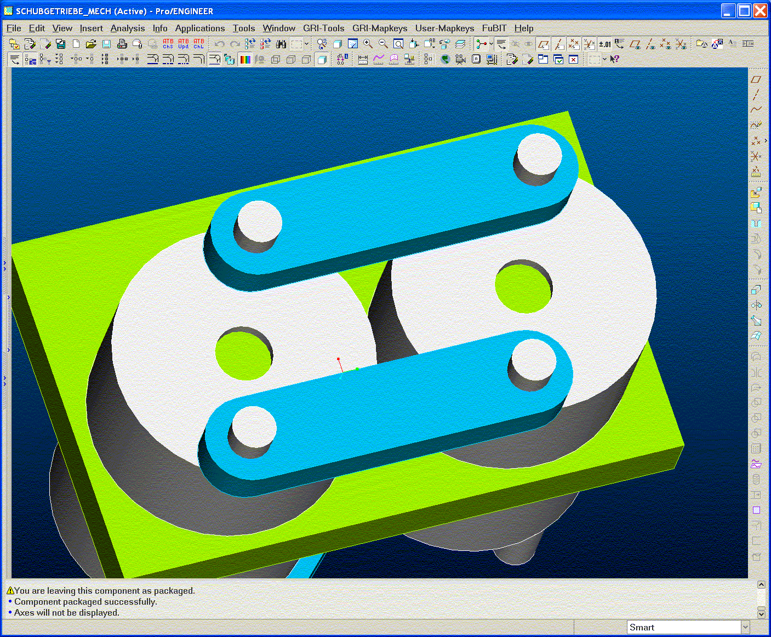
Task: Select the Datum Curve tool in right toolbar
Action: pos(756,110)
